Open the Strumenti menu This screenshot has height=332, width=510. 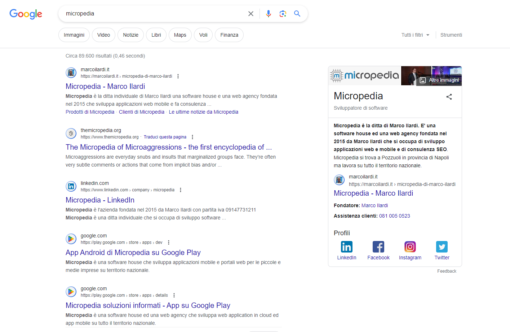[451, 35]
